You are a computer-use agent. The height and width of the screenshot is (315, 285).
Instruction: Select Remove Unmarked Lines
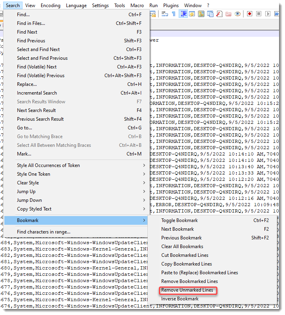187,290
